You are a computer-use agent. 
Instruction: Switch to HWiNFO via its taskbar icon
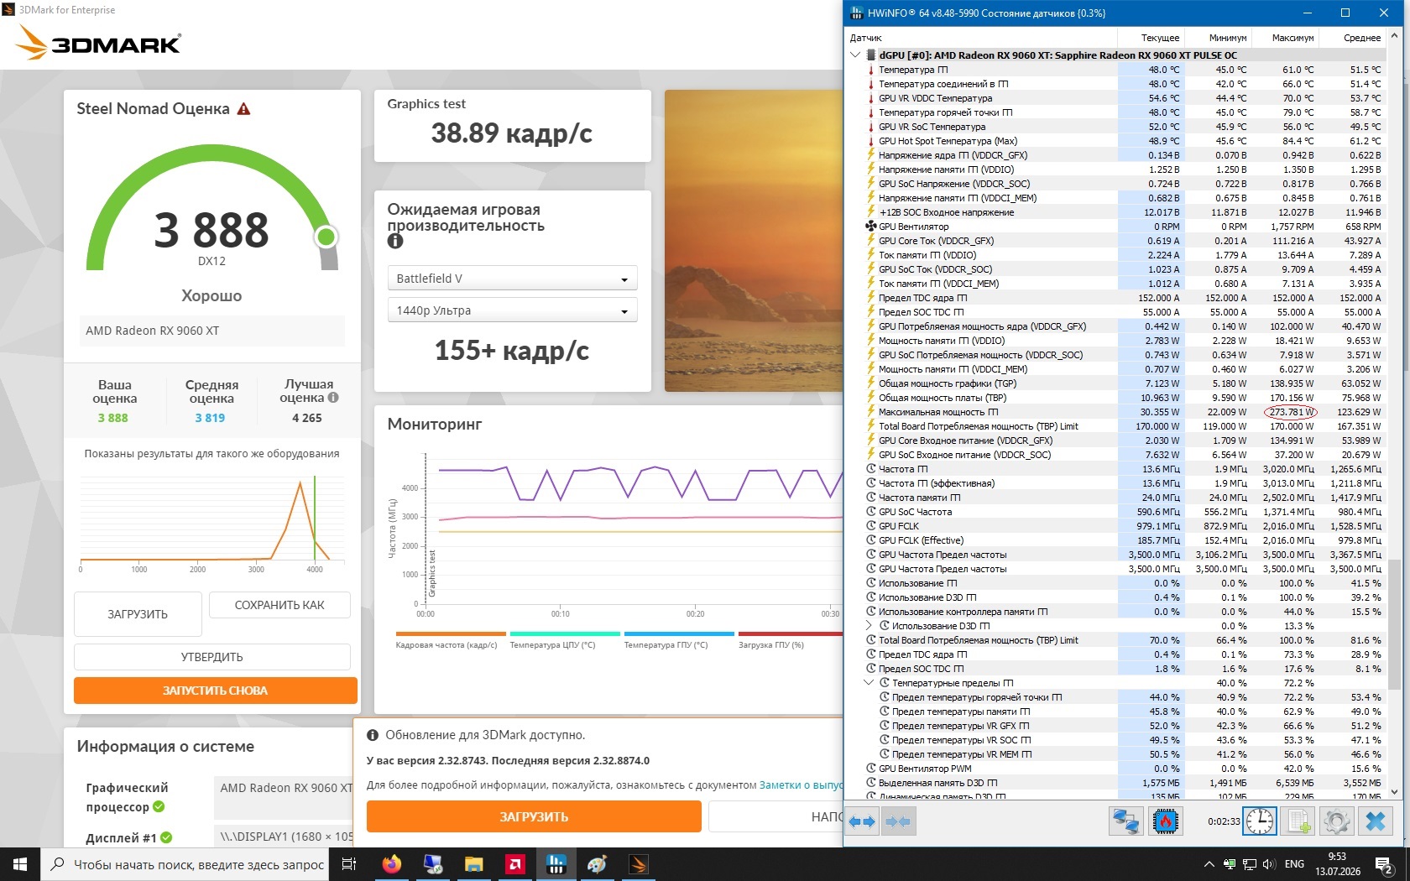[x=556, y=864]
